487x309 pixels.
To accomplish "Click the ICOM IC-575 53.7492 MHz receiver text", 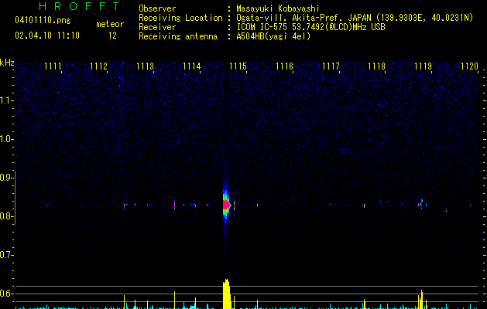I will 310,27.
